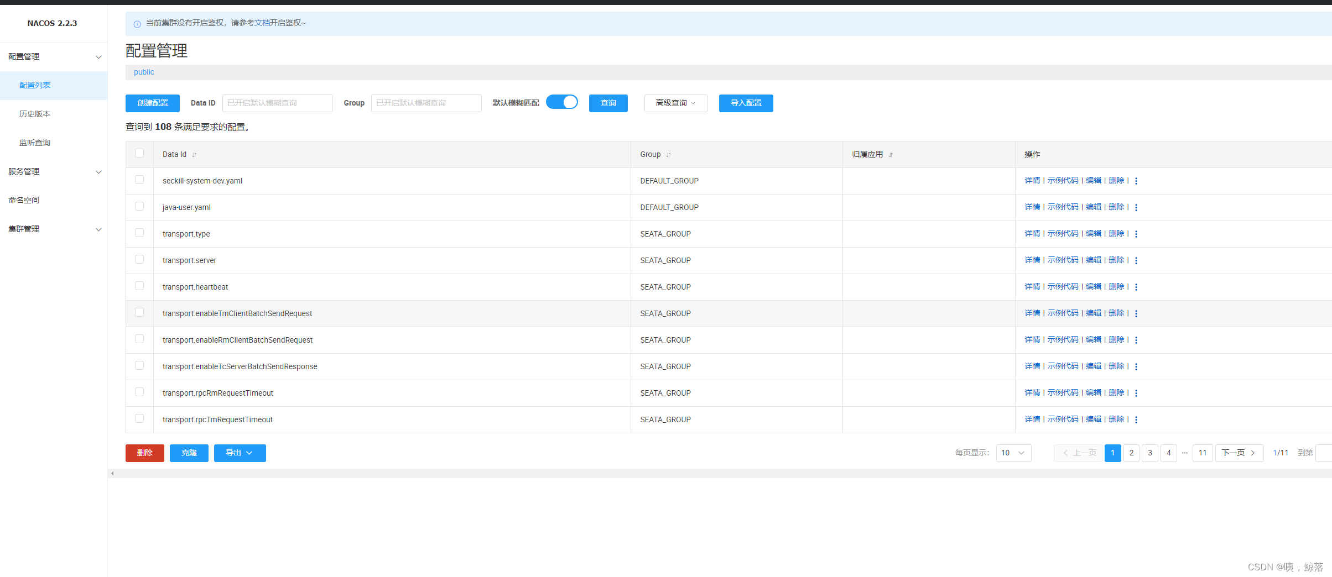
Task: Open 详情 for transport.rpcTmRequestTimeout
Action: [x=1032, y=419]
